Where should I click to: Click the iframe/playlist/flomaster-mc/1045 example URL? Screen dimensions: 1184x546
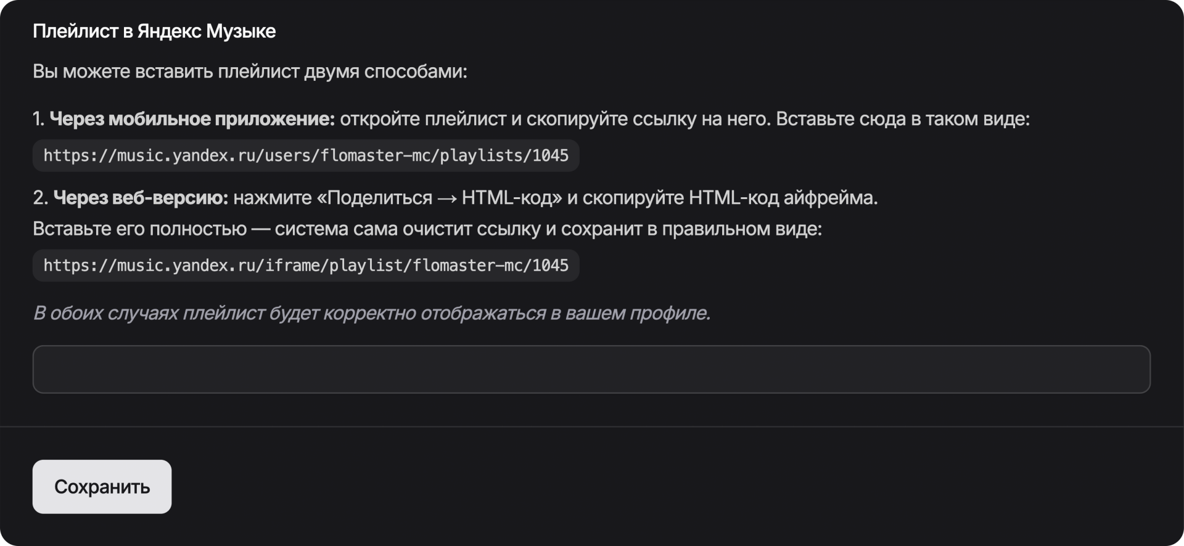(x=306, y=266)
